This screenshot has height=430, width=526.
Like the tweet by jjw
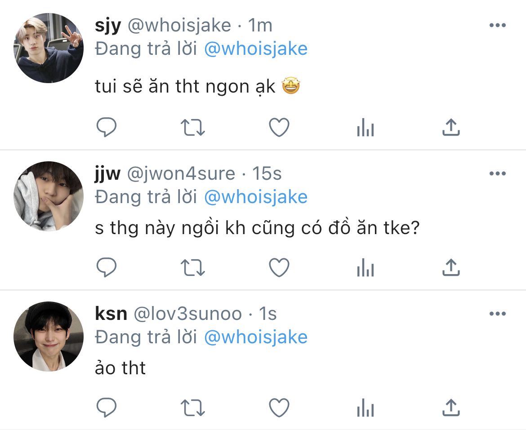click(x=279, y=267)
